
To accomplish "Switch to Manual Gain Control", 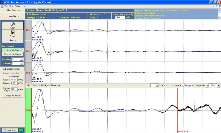I will [x=13, y=54].
